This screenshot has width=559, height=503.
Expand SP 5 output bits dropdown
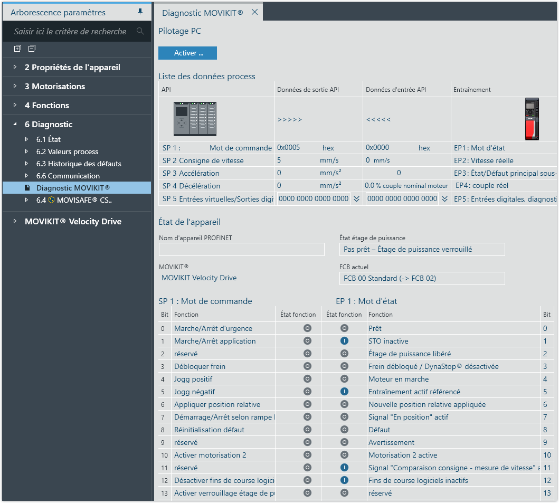coord(356,198)
